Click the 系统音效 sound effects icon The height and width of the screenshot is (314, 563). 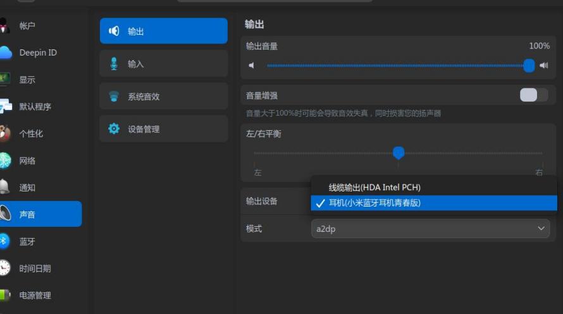(x=114, y=97)
